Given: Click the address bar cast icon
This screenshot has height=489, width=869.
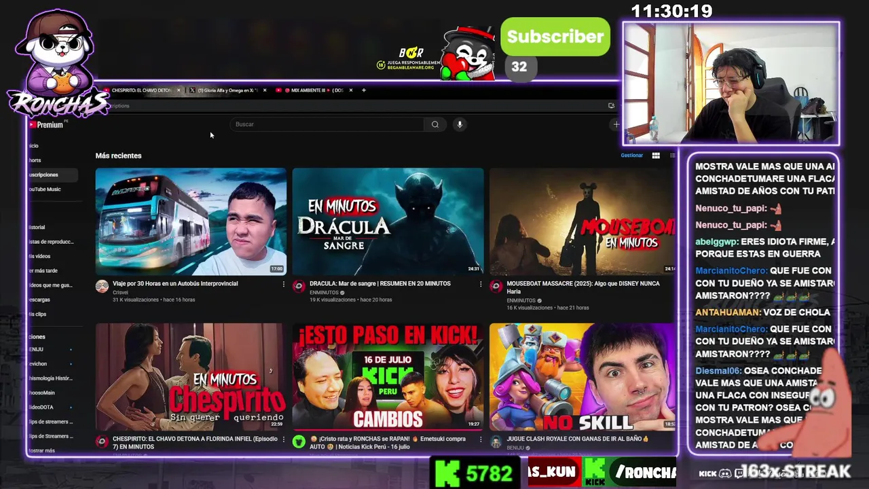Looking at the screenshot, I should (x=611, y=106).
